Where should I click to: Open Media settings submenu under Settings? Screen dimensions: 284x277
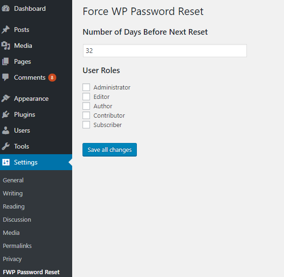point(11,232)
